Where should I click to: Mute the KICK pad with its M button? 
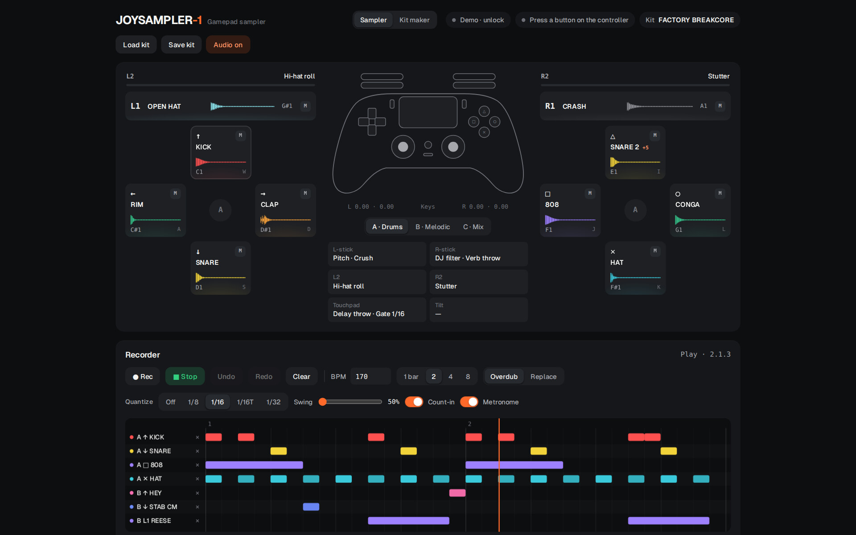click(240, 136)
